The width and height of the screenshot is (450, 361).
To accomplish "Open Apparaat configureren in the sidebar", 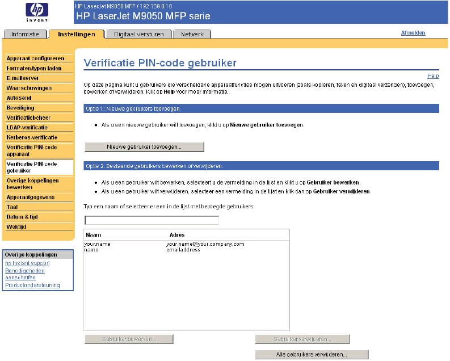I will coord(39,58).
